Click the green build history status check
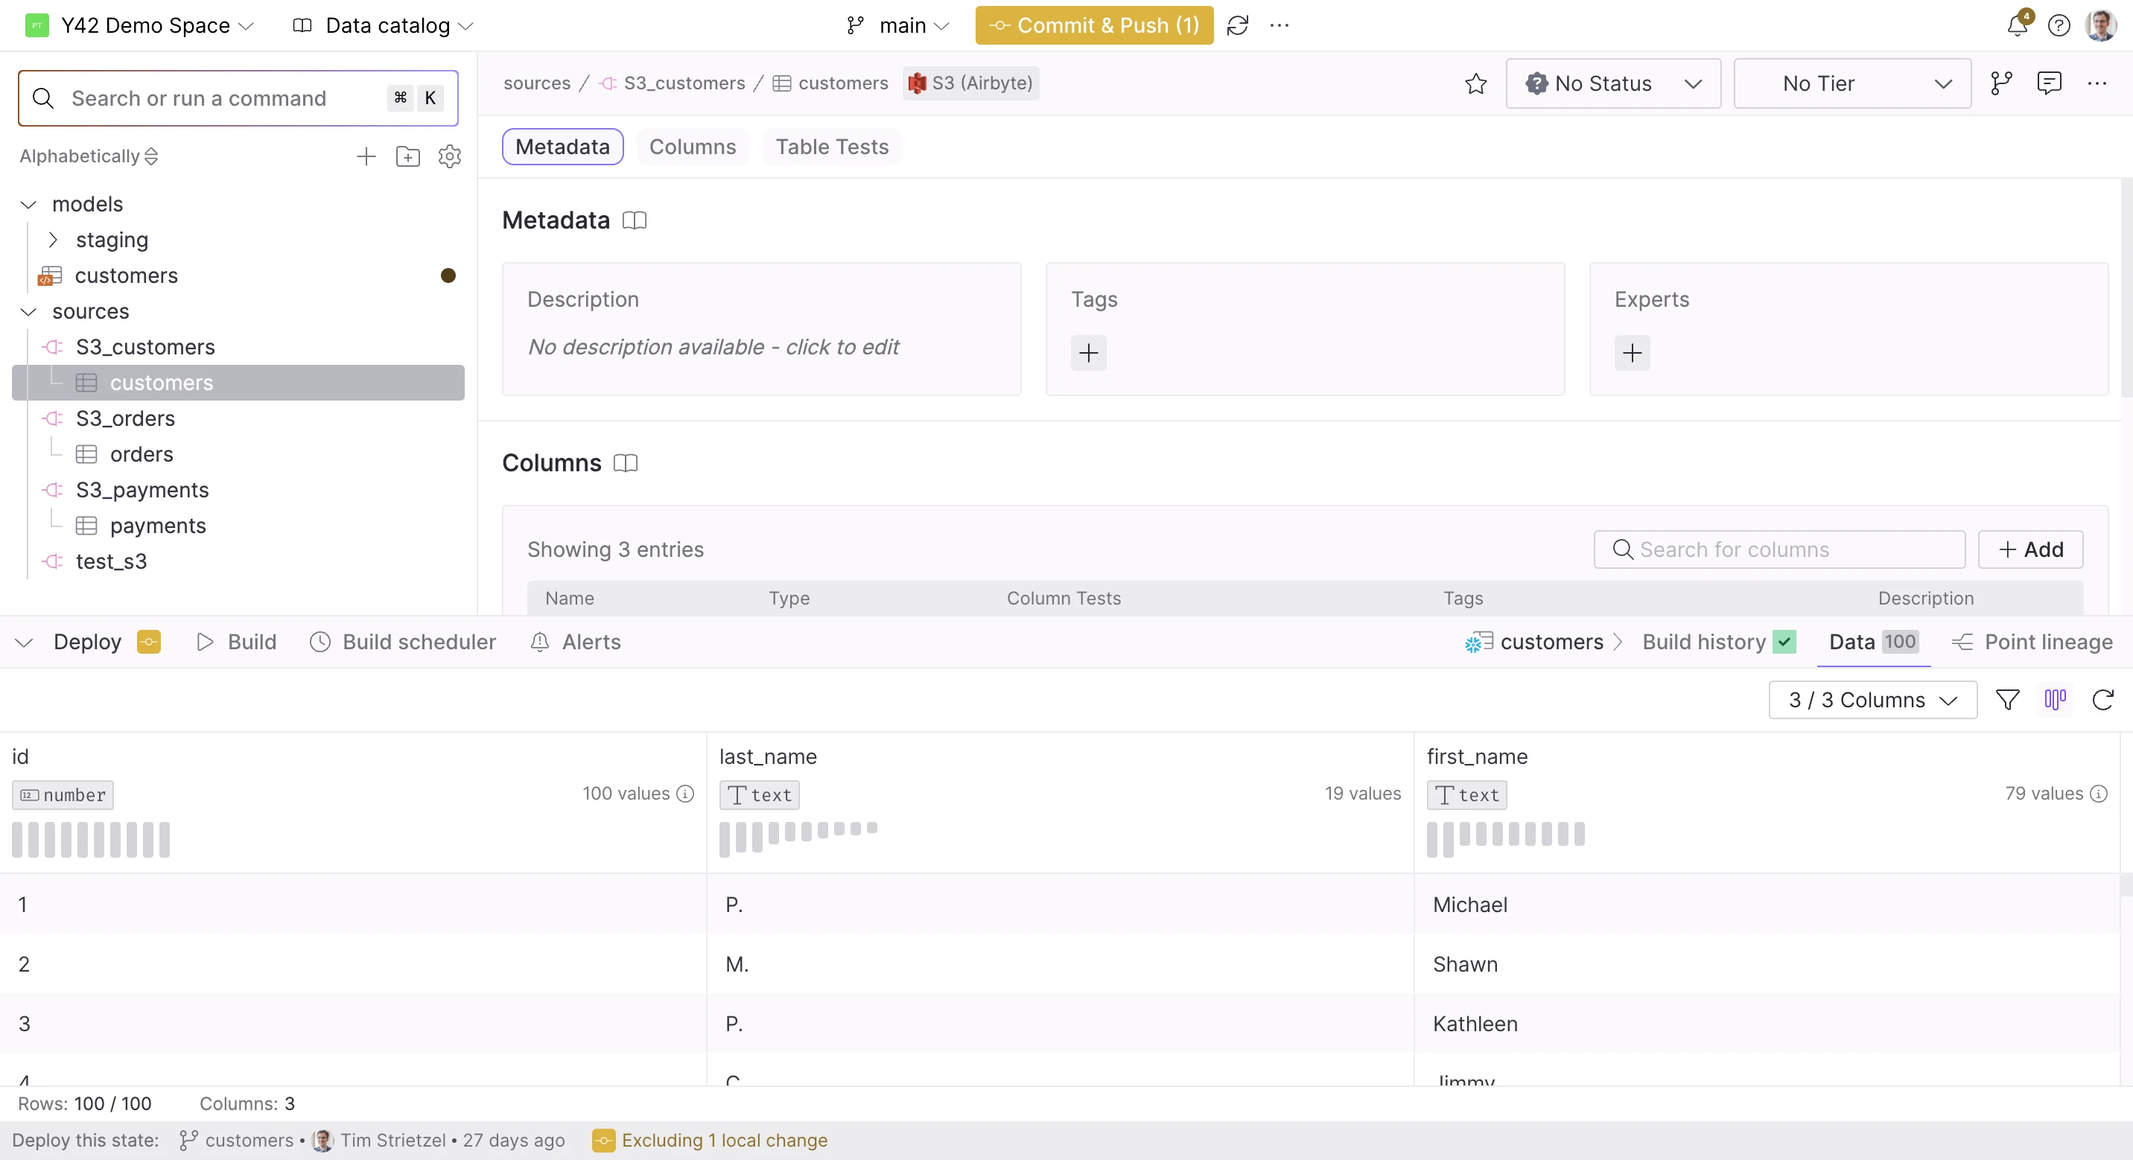This screenshot has height=1160, width=2133. click(1784, 642)
